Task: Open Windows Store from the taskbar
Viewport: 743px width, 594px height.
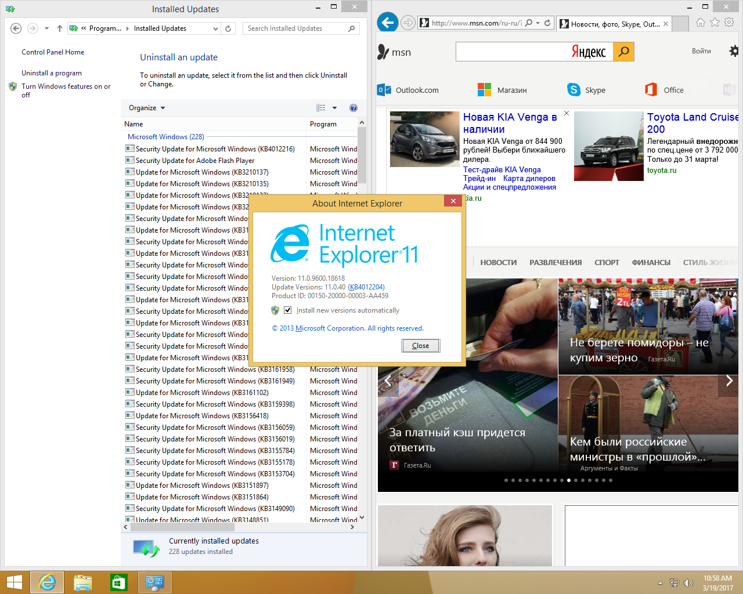Action: click(x=119, y=582)
